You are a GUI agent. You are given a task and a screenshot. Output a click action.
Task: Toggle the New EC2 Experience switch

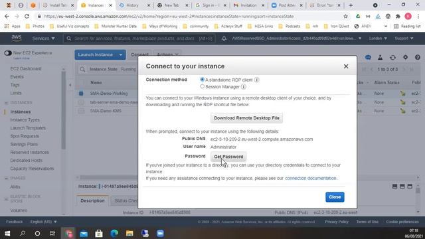tap(8, 53)
